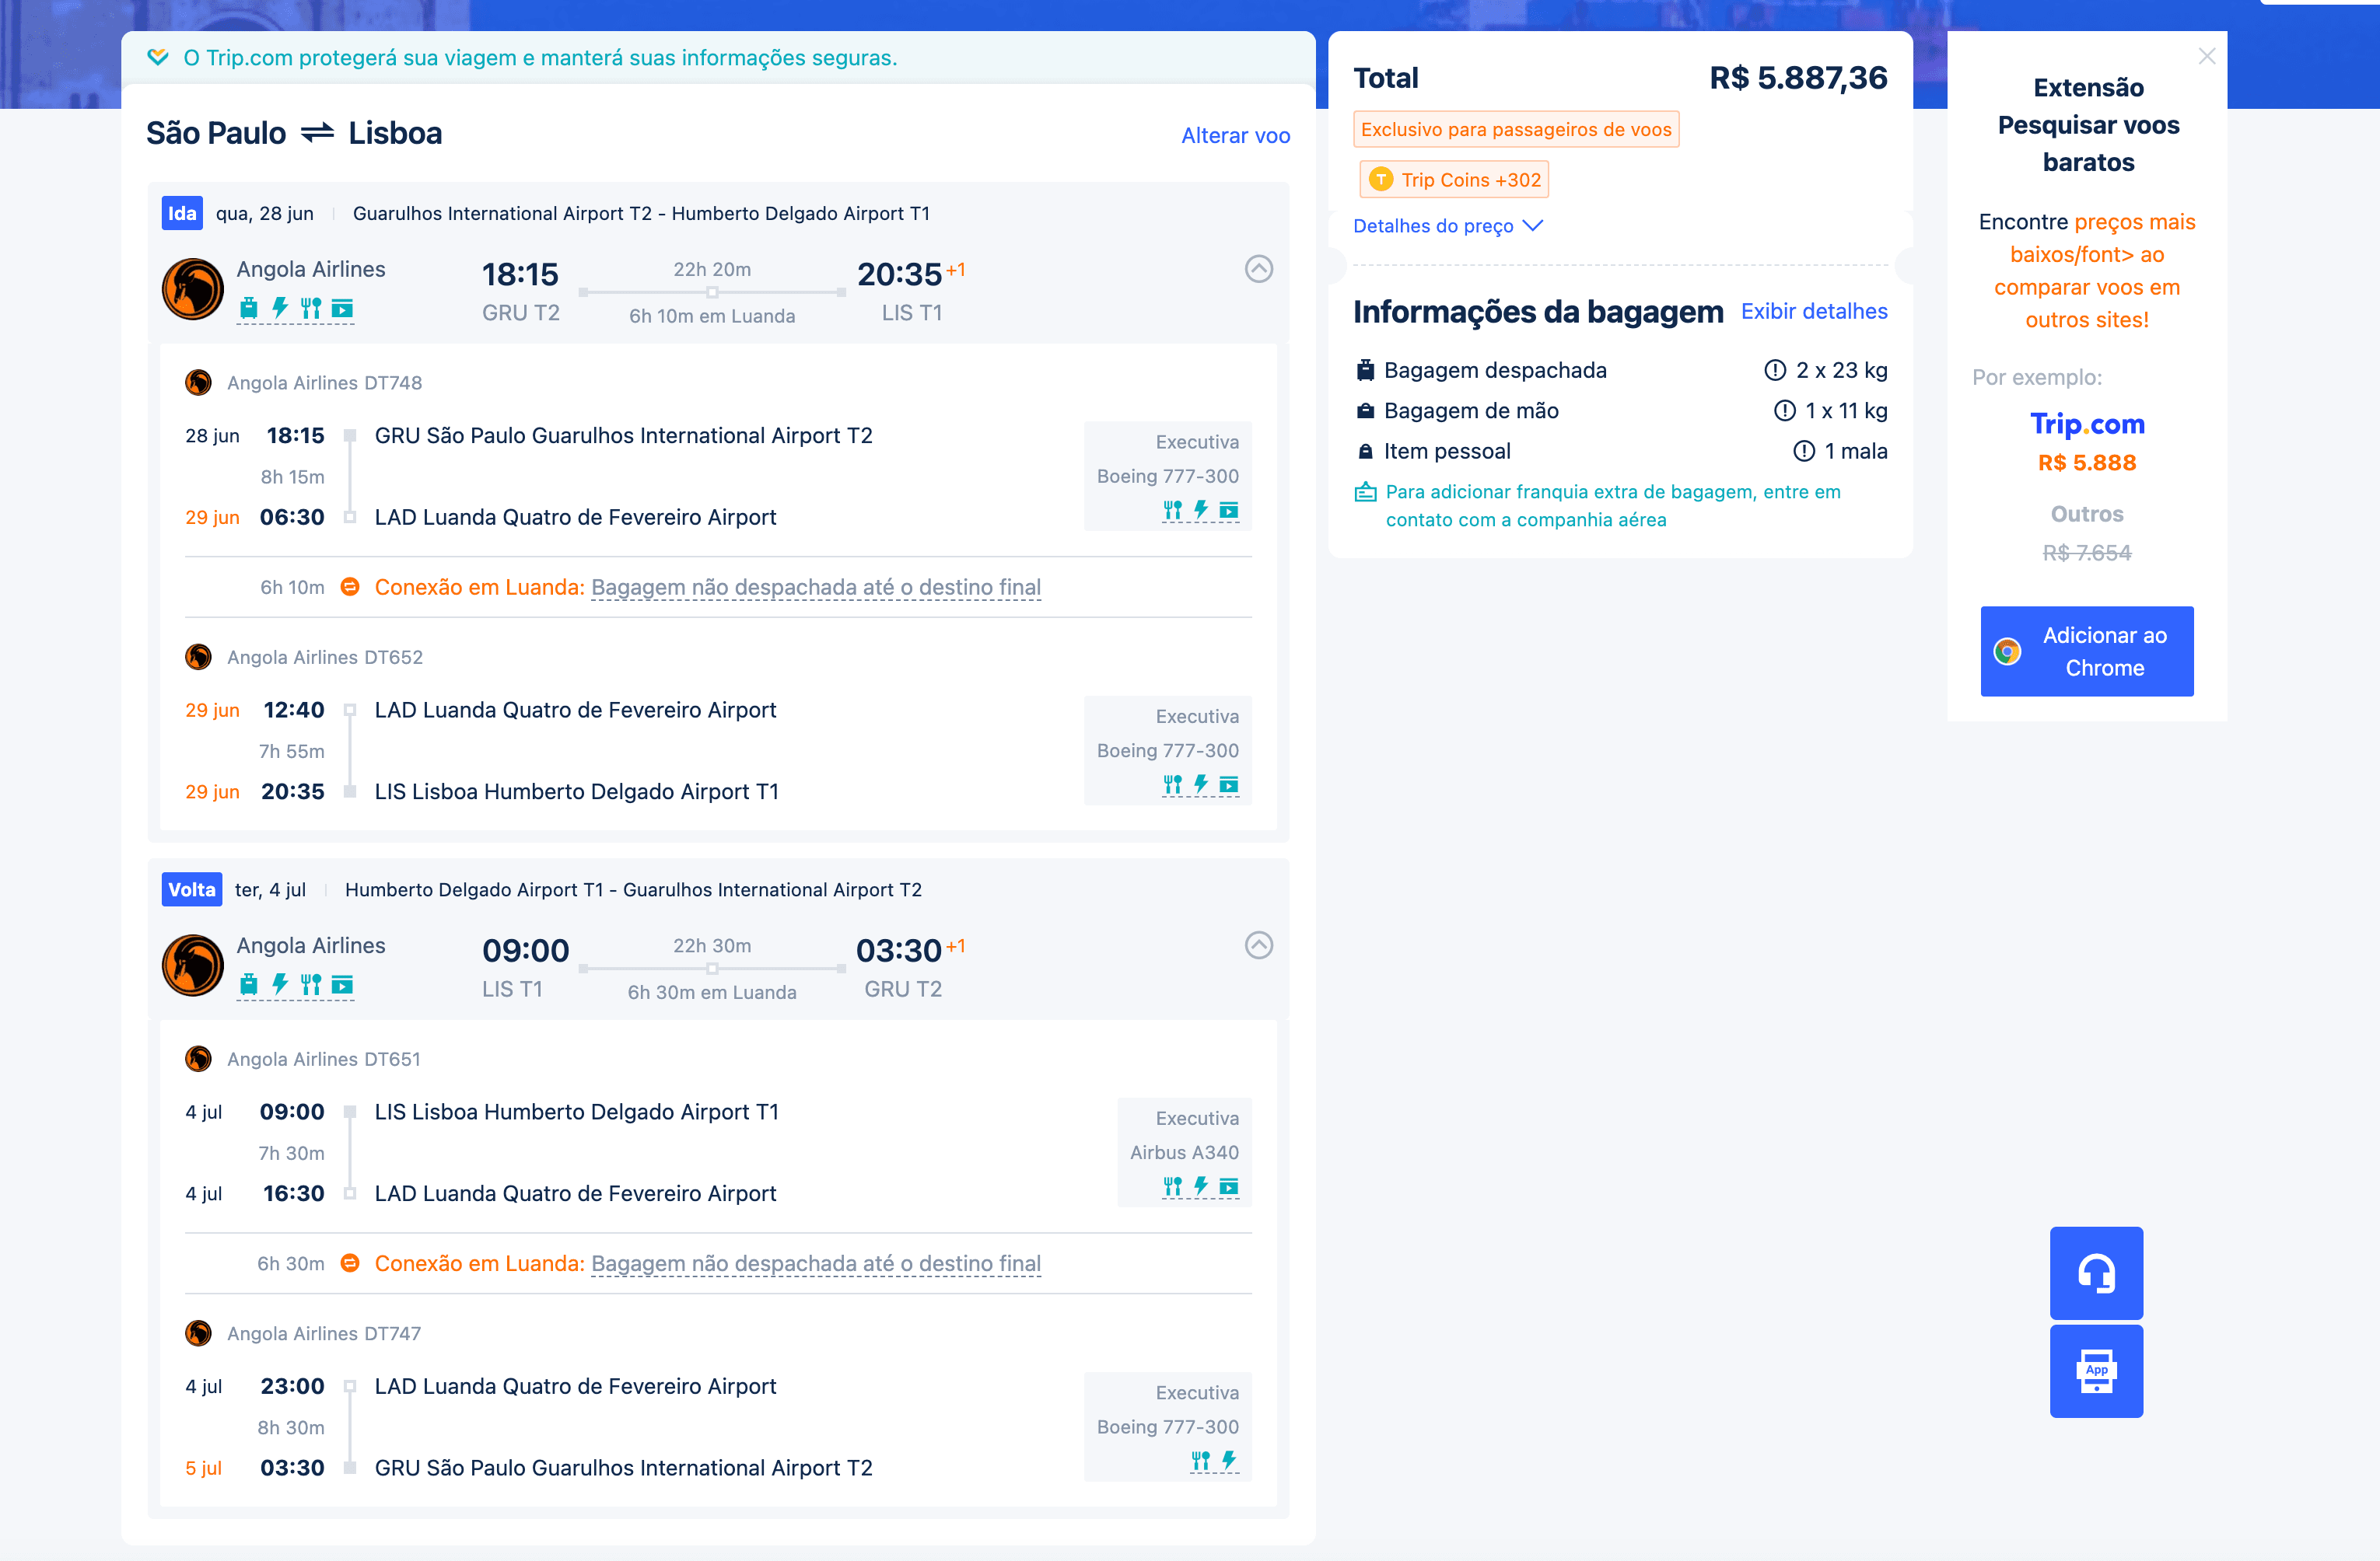The width and height of the screenshot is (2380, 1561).
Task: Click Trip Coins +302 coin badge
Action: pyautogui.click(x=1454, y=180)
